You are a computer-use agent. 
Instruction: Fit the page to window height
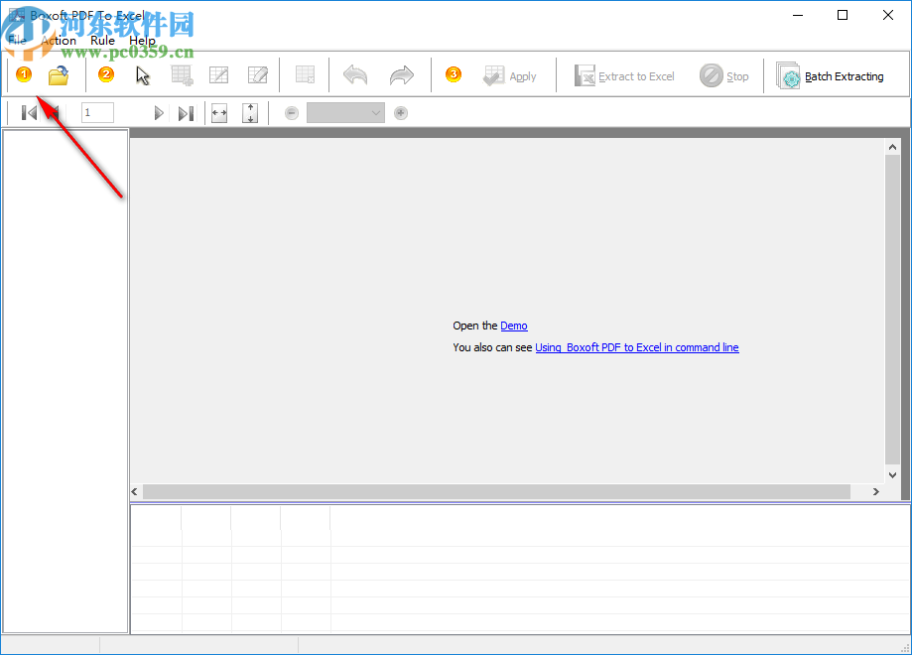point(250,112)
